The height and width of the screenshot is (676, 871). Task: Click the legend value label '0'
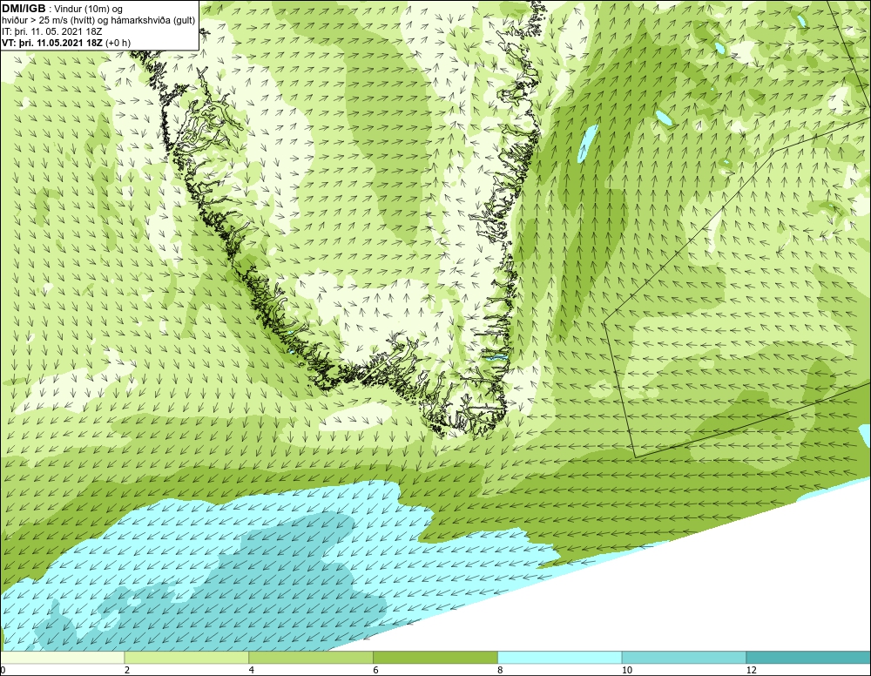(x=3, y=671)
